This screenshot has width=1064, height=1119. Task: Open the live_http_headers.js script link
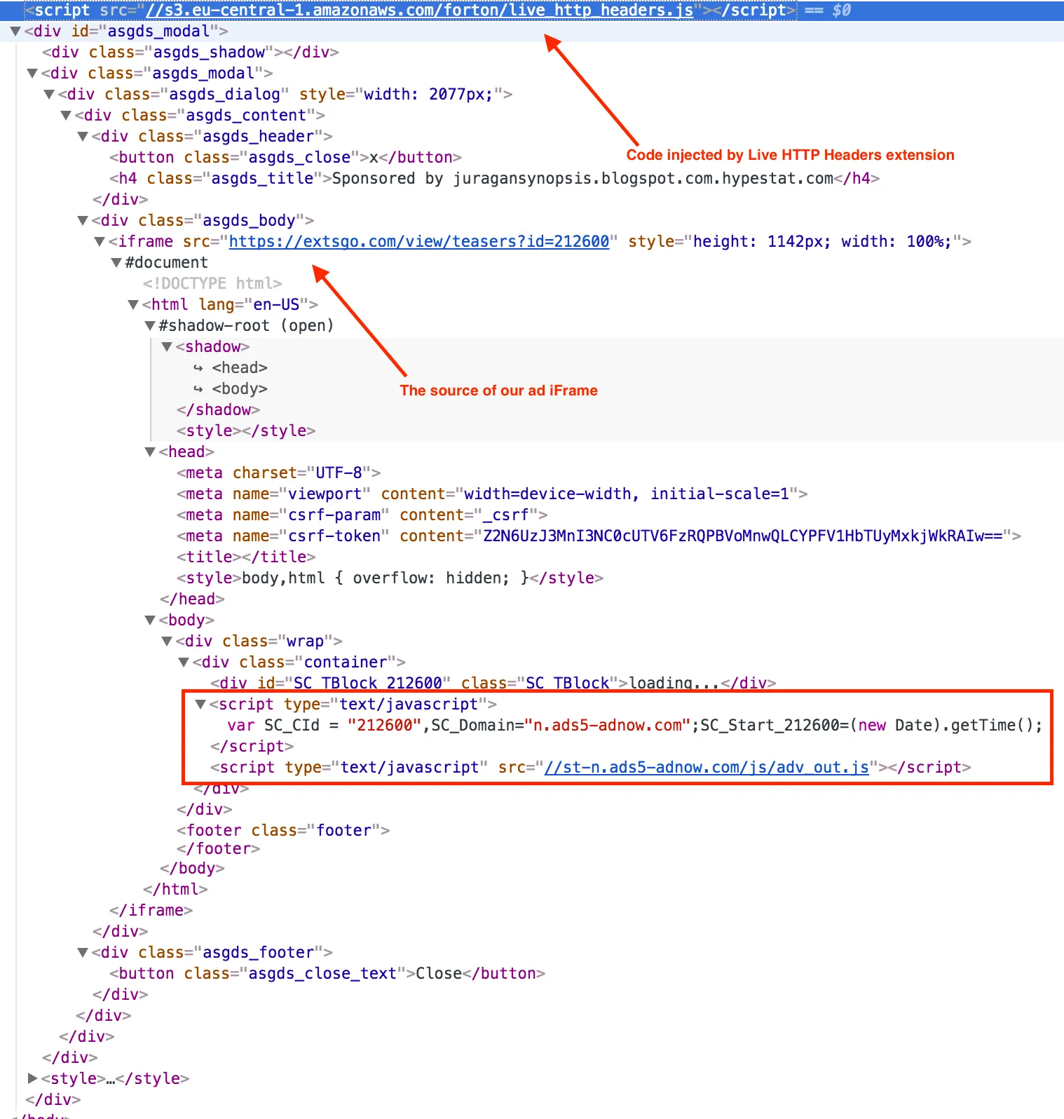click(419, 11)
